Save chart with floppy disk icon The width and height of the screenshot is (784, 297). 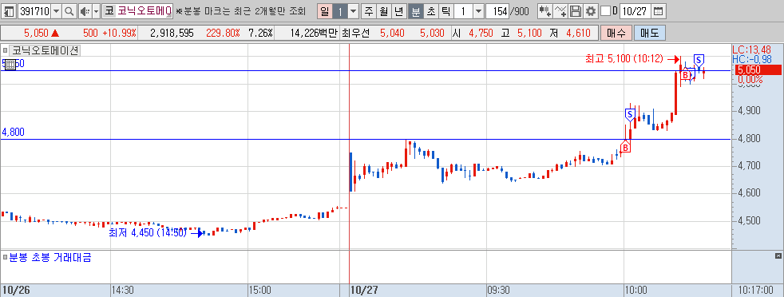(576, 10)
